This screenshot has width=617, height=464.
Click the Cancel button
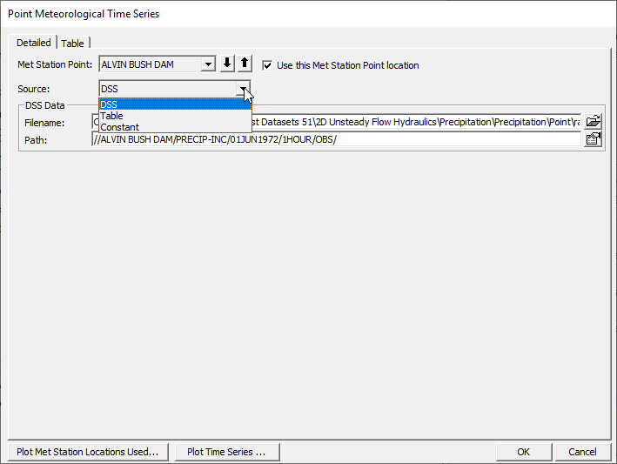pyautogui.click(x=582, y=452)
